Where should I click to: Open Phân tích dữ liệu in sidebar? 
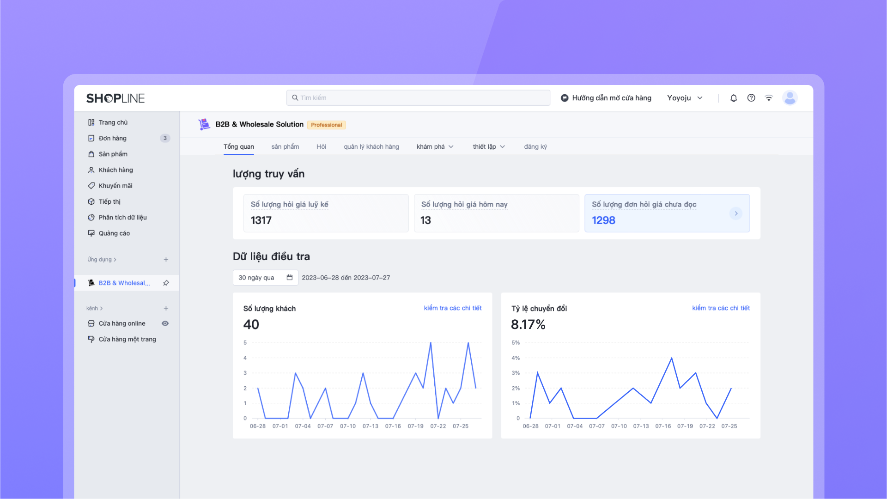tap(122, 217)
